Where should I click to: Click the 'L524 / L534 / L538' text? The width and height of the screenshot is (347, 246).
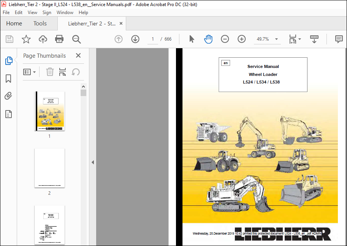click(x=261, y=82)
